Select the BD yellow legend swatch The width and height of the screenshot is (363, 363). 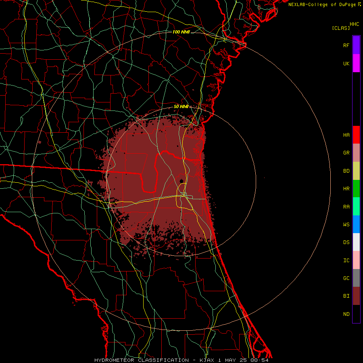click(356, 171)
